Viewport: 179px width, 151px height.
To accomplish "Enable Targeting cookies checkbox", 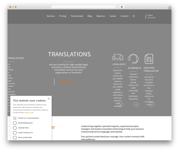I will click(x=15, y=128).
